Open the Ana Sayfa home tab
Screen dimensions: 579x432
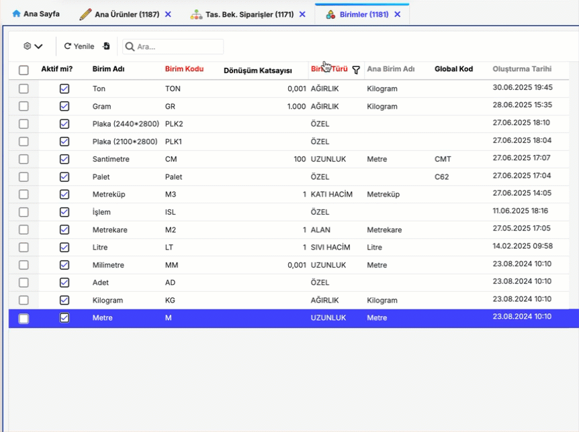click(36, 14)
